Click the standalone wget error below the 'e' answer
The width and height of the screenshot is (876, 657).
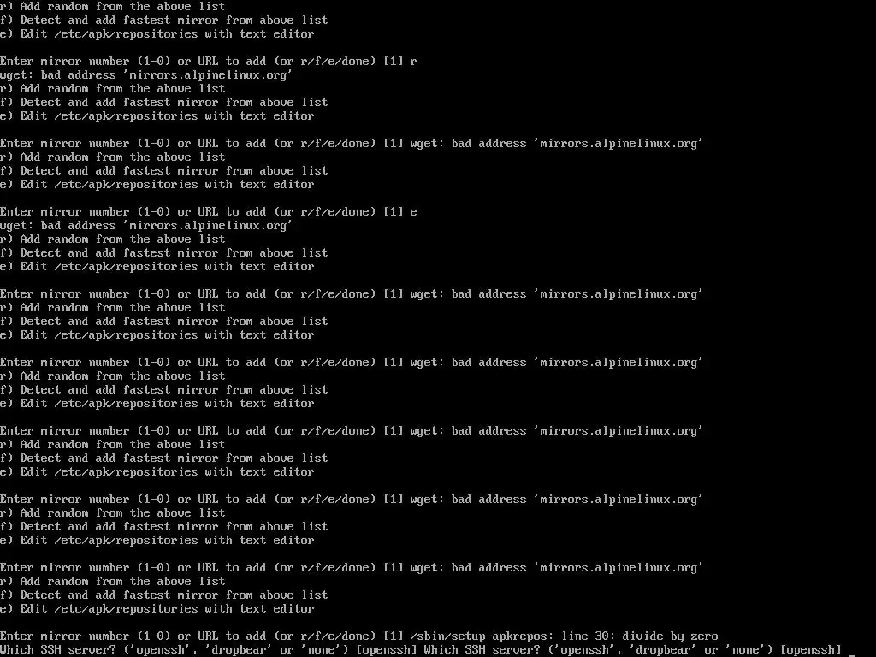(x=145, y=225)
